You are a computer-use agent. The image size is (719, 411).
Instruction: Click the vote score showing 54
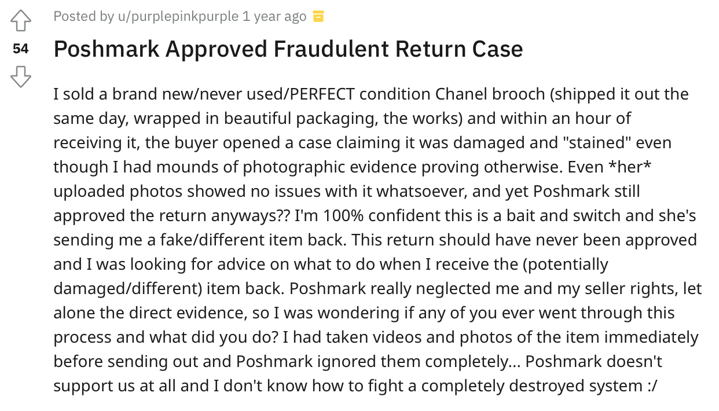pos(21,49)
